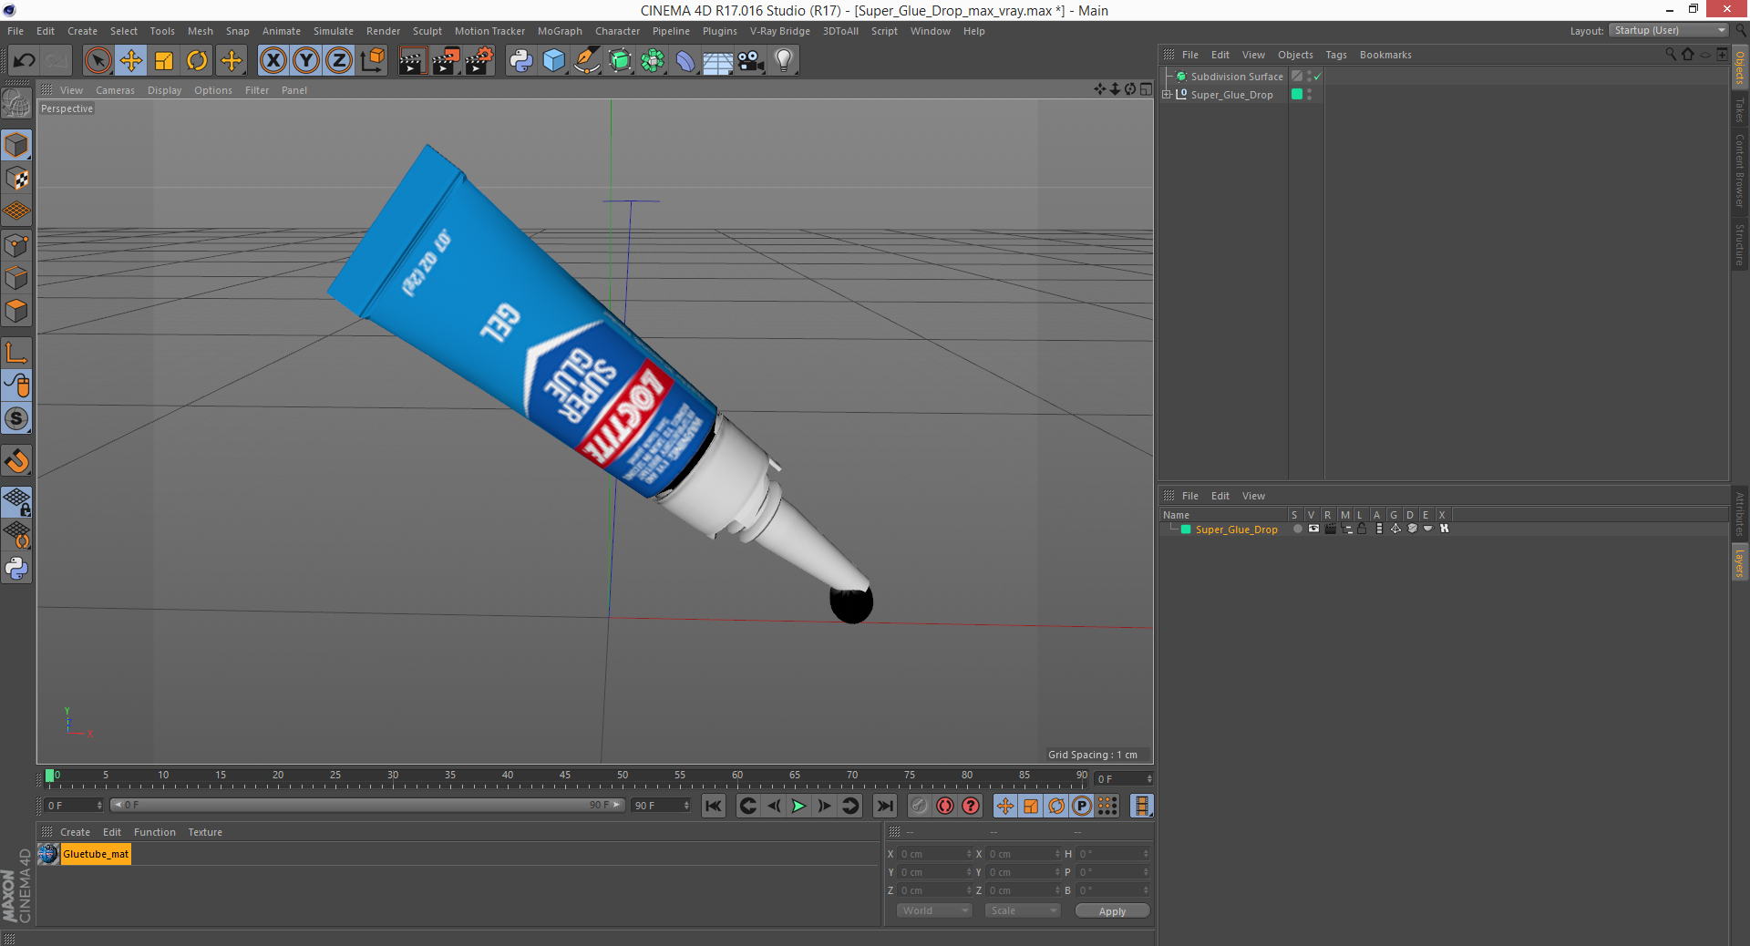Toggle coordinate system icon
Viewport: 1750px width, 946px height.
tap(373, 61)
